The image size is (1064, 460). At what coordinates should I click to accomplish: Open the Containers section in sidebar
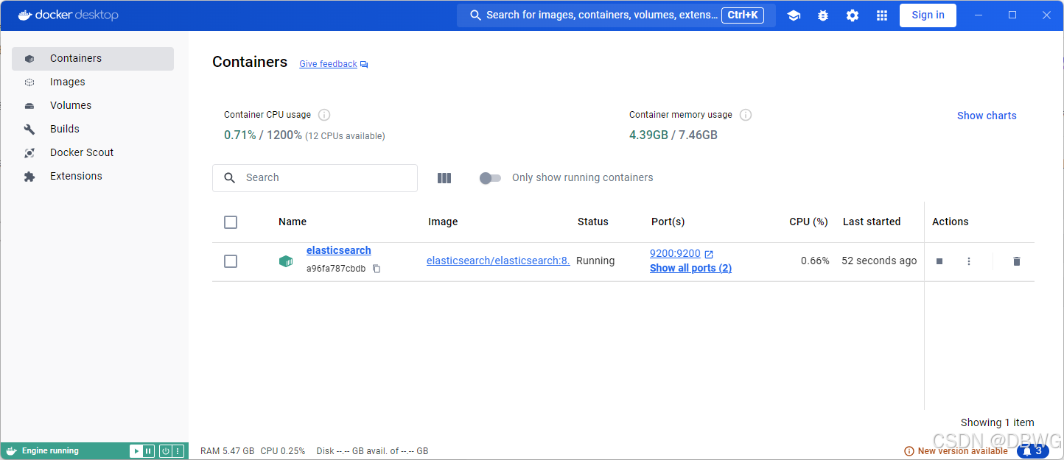tap(93, 59)
